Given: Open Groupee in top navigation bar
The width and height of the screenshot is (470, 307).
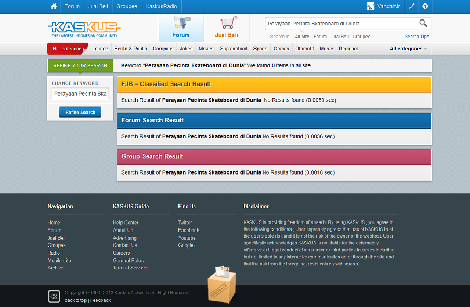Looking at the screenshot, I should pyautogui.click(x=127, y=6).
